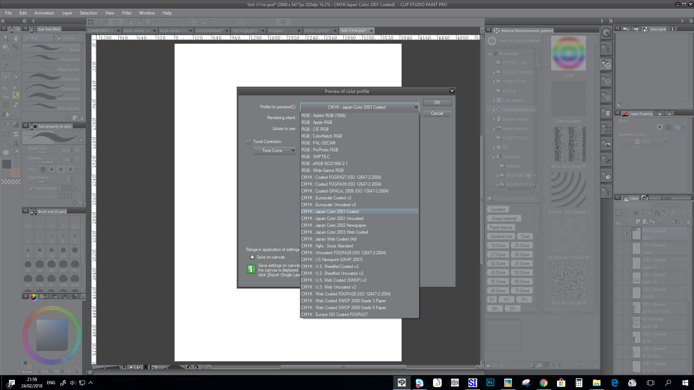Viewport: 694px width, 390px height.
Task: Enable the Tonal Correction checkbox
Action: coord(249,142)
